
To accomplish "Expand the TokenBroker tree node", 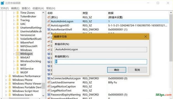I will (x=14, y=16).
